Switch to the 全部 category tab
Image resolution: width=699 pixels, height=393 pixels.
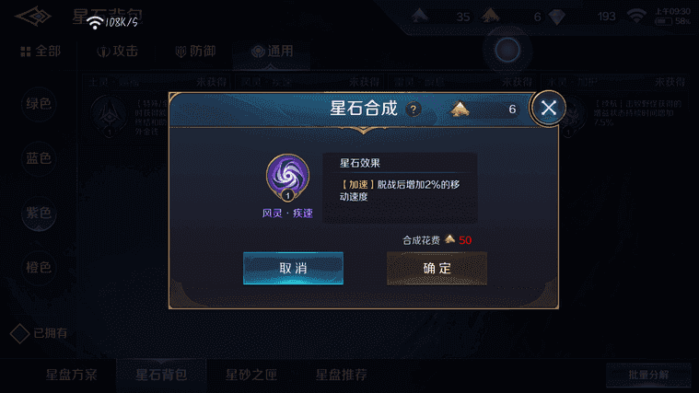[x=41, y=52]
